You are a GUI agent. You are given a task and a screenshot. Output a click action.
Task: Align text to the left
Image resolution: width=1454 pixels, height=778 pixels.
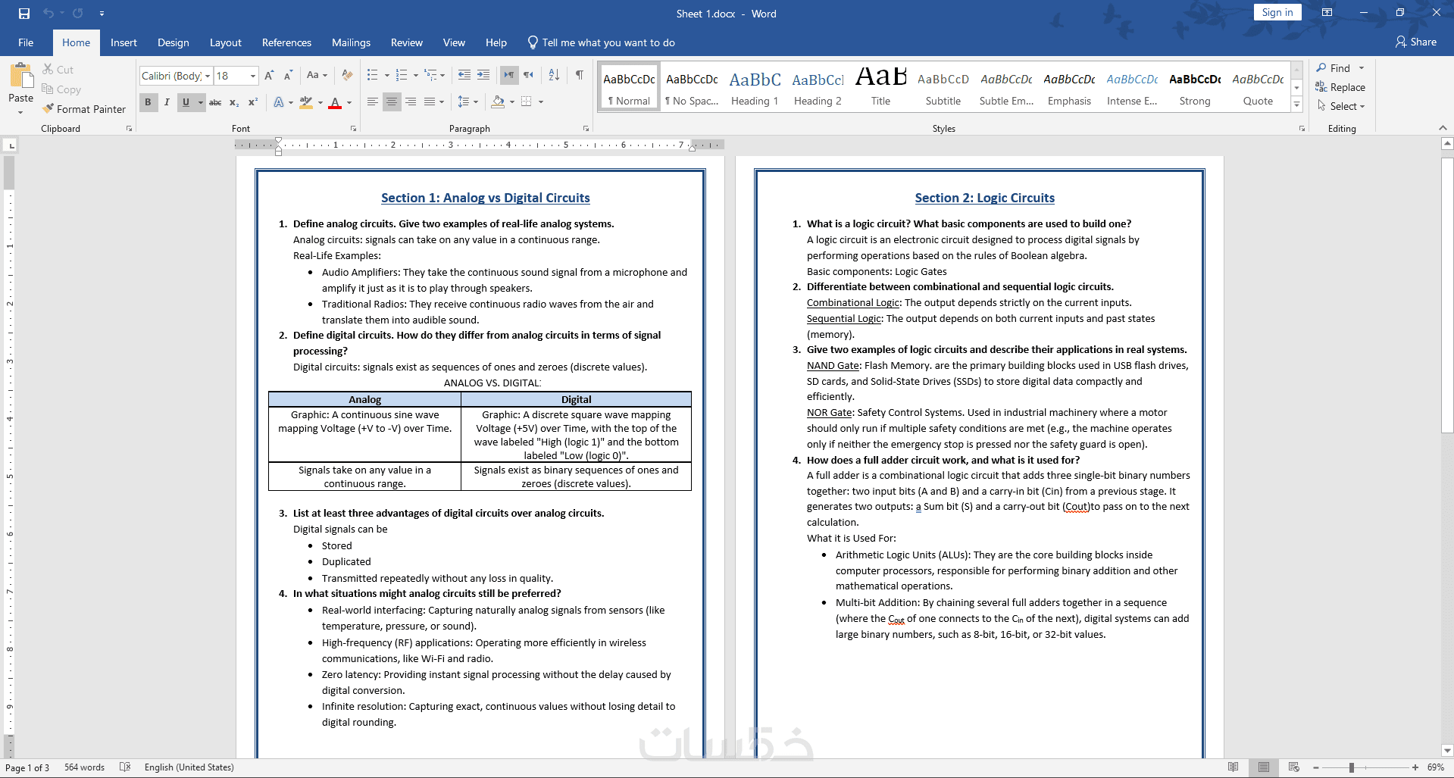[373, 102]
